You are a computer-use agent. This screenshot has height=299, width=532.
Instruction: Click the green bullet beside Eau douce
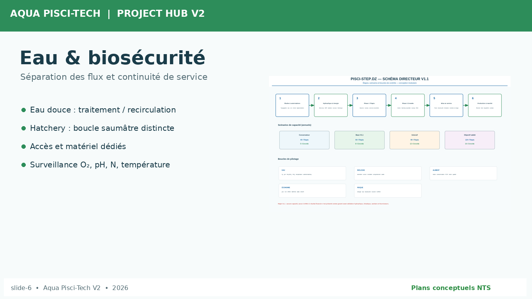pyautogui.click(x=23, y=110)
